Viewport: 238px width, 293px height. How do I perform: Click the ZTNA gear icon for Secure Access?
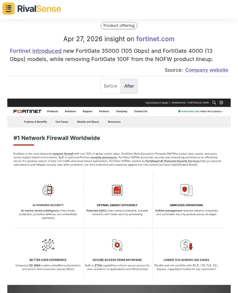tap(117, 244)
